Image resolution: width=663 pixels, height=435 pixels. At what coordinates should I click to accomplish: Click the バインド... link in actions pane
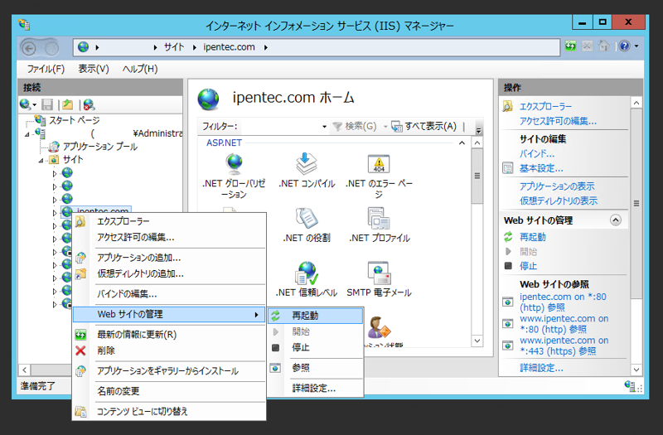click(537, 153)
